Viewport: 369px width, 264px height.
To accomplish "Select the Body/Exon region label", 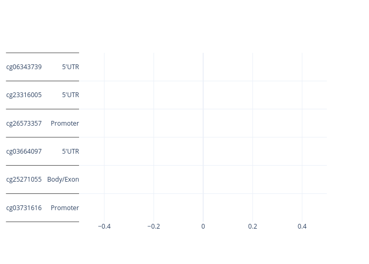I will click(x=63, y=180).
